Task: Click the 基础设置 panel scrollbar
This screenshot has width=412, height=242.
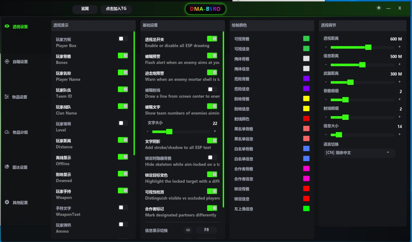Action: pyautogui.click(x=223, y=119)
